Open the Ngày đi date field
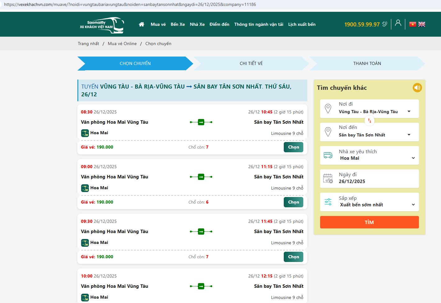Image resolution: width=441 pixels, height=303 pixels. click(369, 178)
